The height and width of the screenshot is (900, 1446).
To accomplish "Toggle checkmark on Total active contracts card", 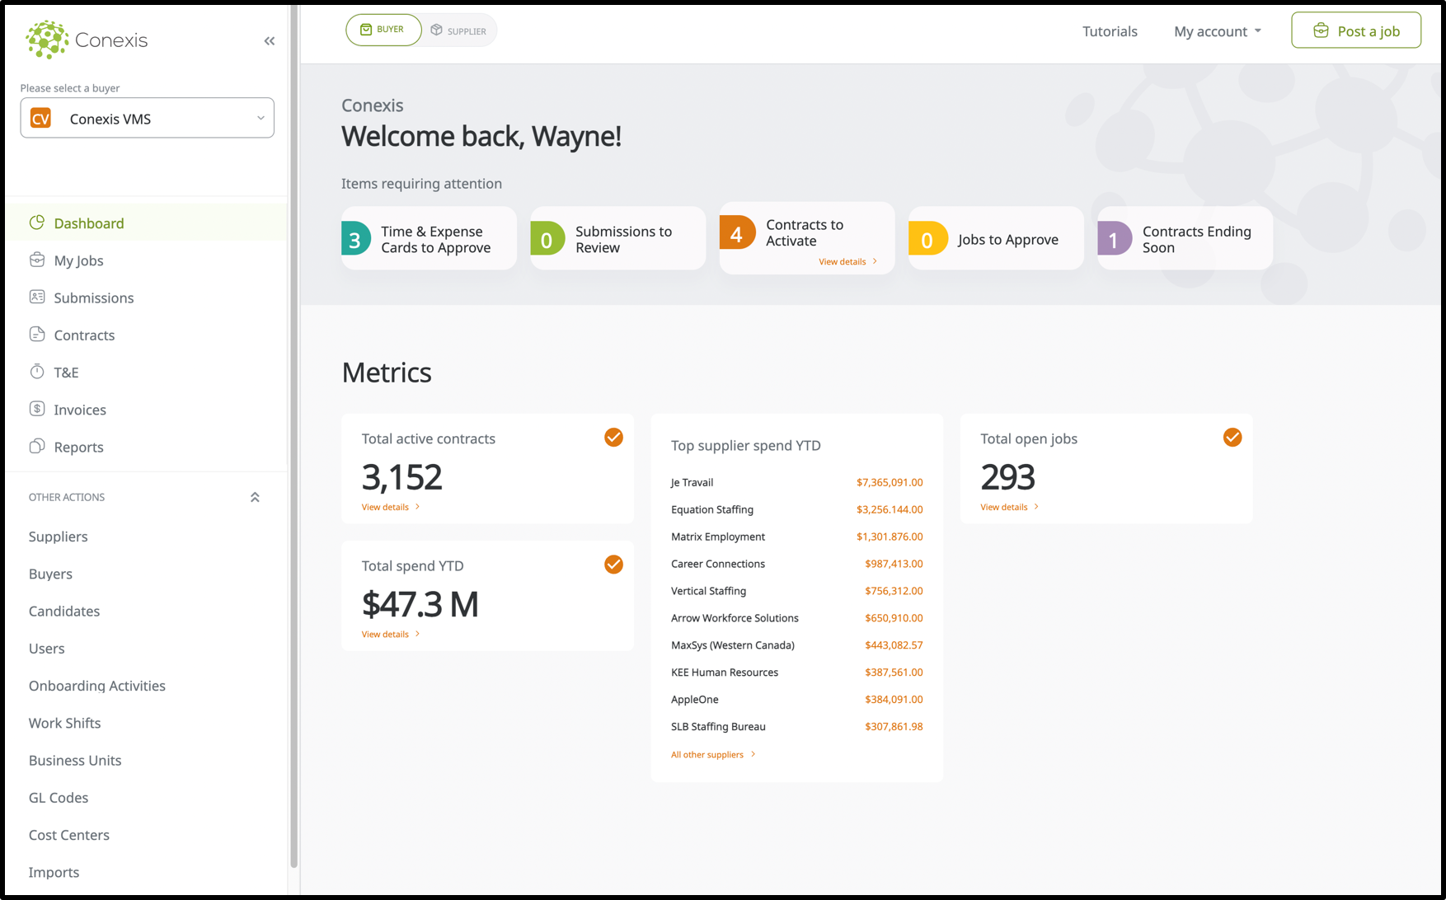I will coord(613,438).
